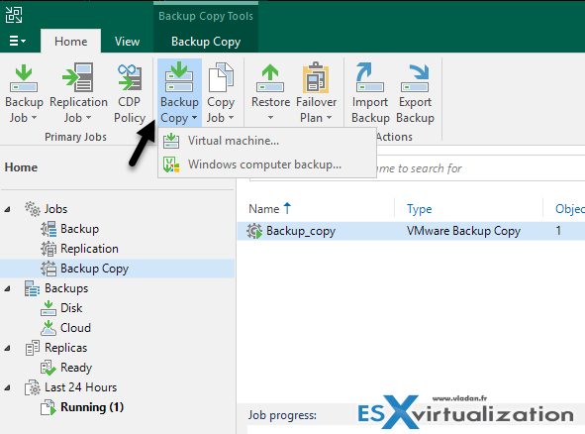The width and height of the screenshot is (585, 434).
Task: Select the Backup_copy job name cell
Action: coord(301,231)
